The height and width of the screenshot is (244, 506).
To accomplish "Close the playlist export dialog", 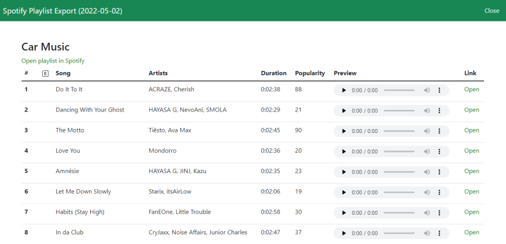I will (x=492, y=11).
